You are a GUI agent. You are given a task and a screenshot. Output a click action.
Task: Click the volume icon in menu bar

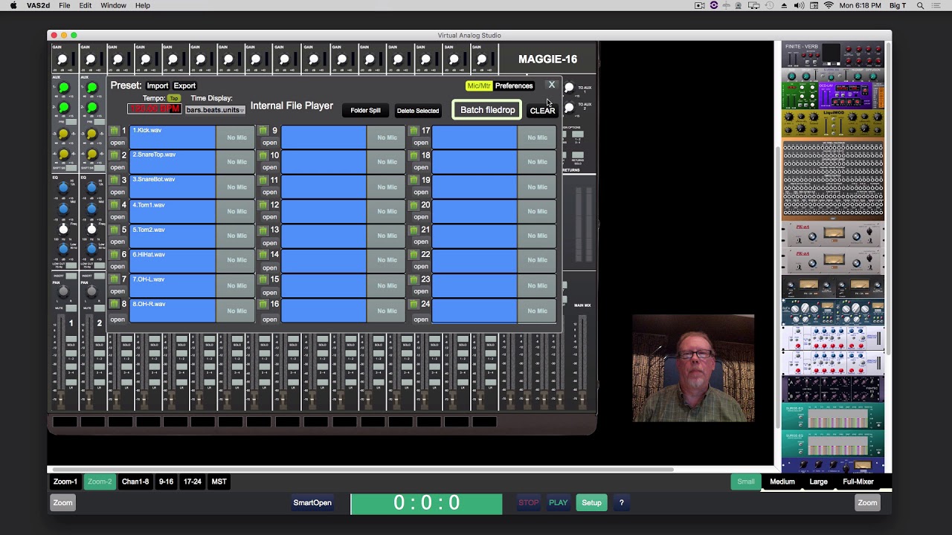pyautogui.click(x=799, y=5)
